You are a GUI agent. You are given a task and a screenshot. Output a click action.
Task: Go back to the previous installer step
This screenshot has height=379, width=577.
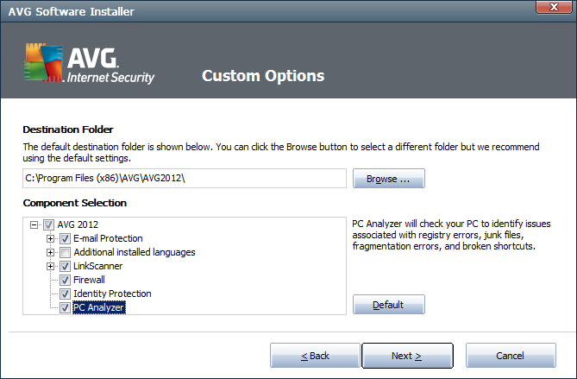(x=315, y=356)
